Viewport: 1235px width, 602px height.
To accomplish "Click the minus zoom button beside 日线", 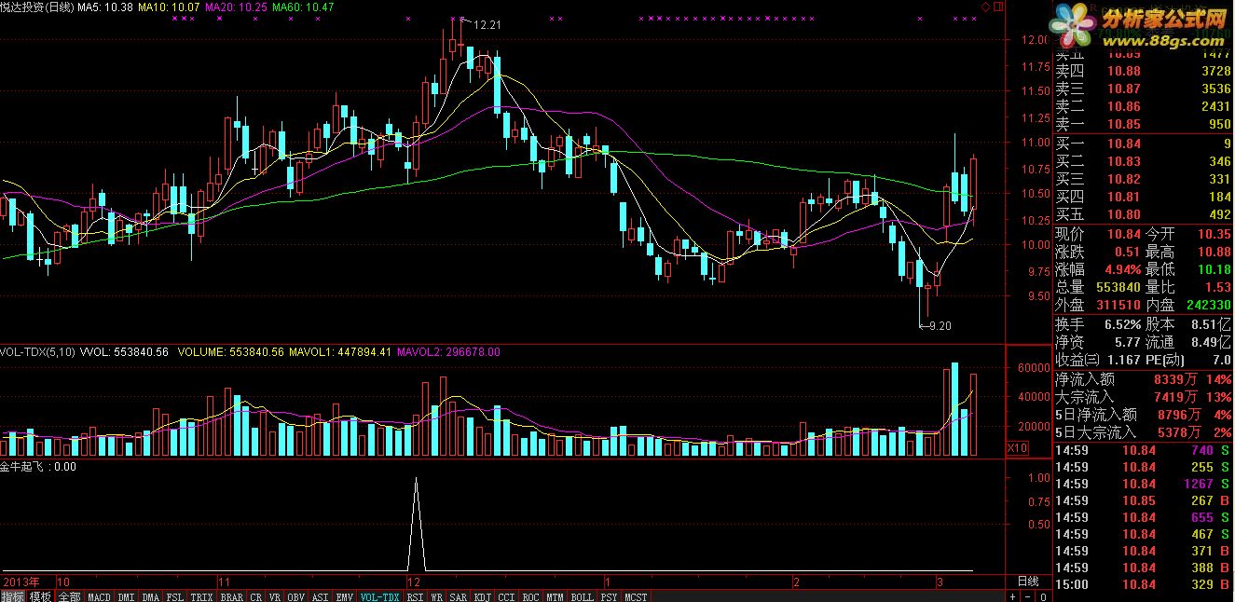I will click(1027, 596).
